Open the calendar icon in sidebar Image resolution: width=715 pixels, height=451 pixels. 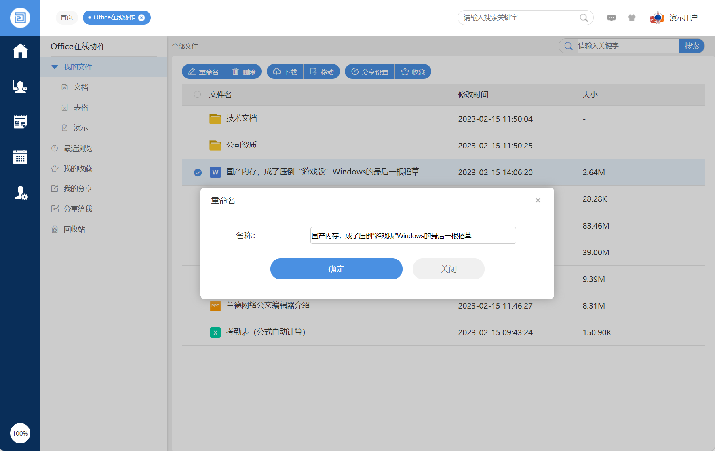pos(20,157)
